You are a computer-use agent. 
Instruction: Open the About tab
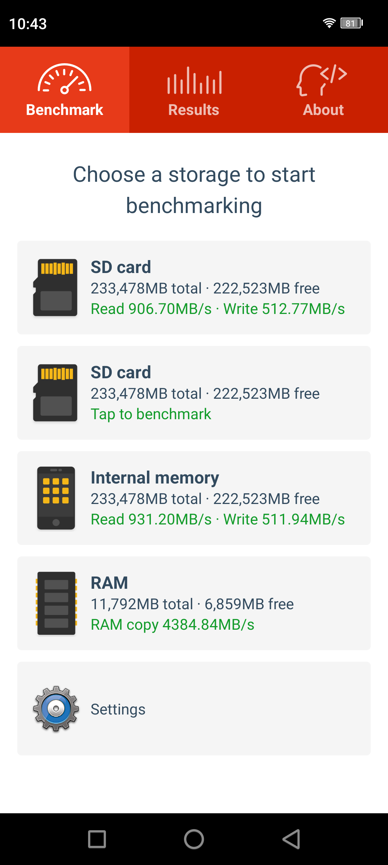tap(323, 110)
